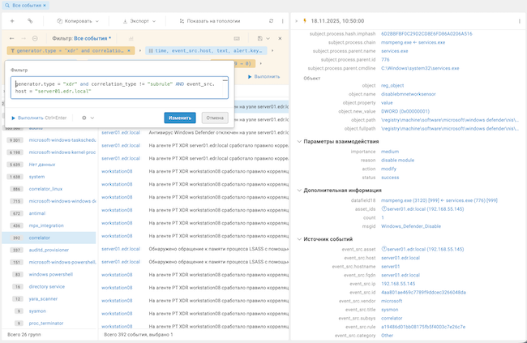
Task: Click the plus icon in the toolbar
Action: pos(12,21)
